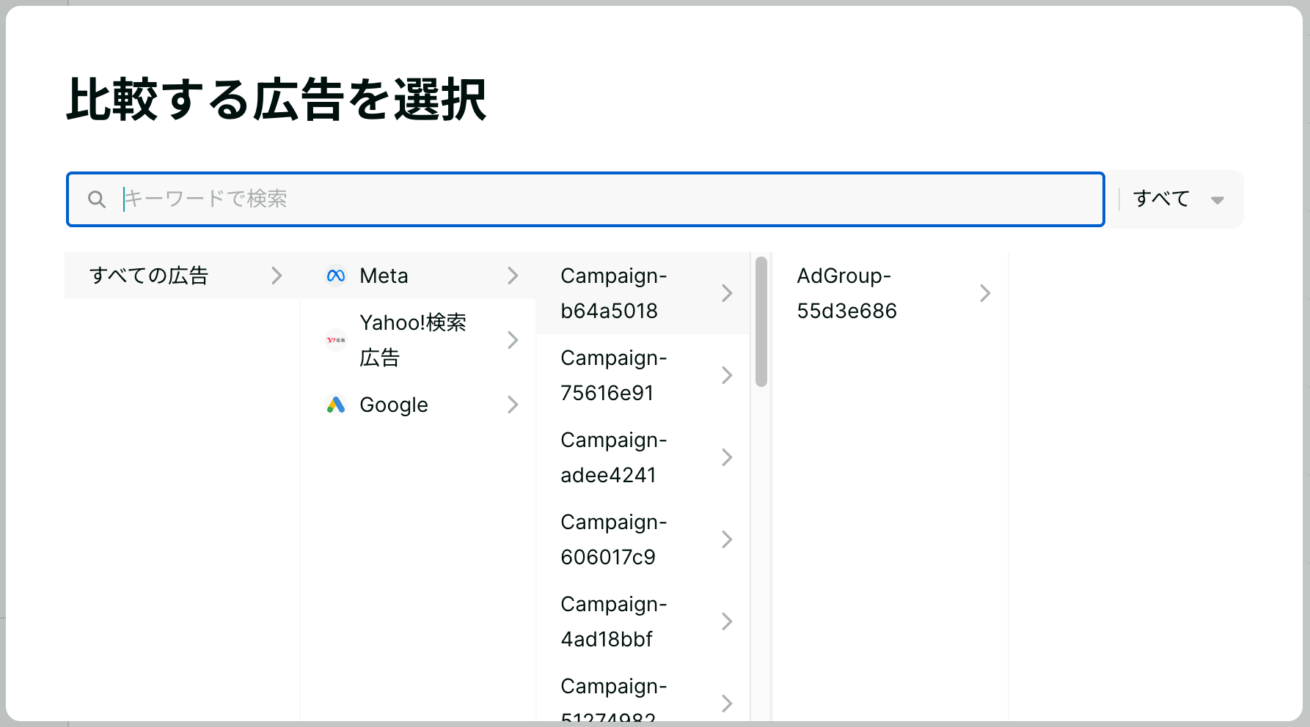This screenshot has height=727, width=1310.
Task: Click the Google Ads logo icon
Action: 336,405
